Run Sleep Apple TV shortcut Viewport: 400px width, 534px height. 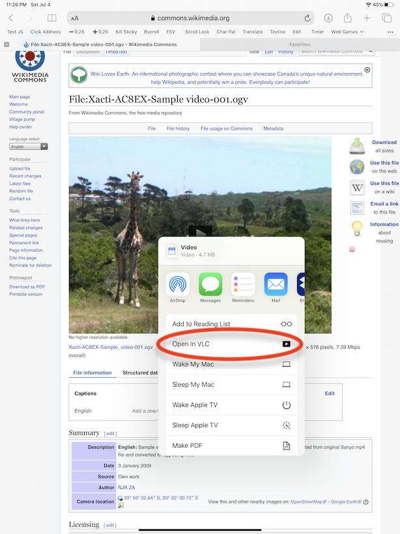click(x=231, y=425)
